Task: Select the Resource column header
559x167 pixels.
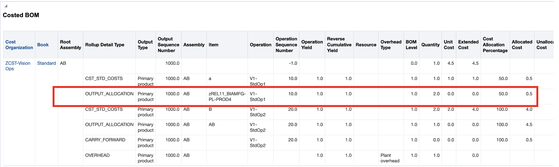Action: (x=366, y=45)
